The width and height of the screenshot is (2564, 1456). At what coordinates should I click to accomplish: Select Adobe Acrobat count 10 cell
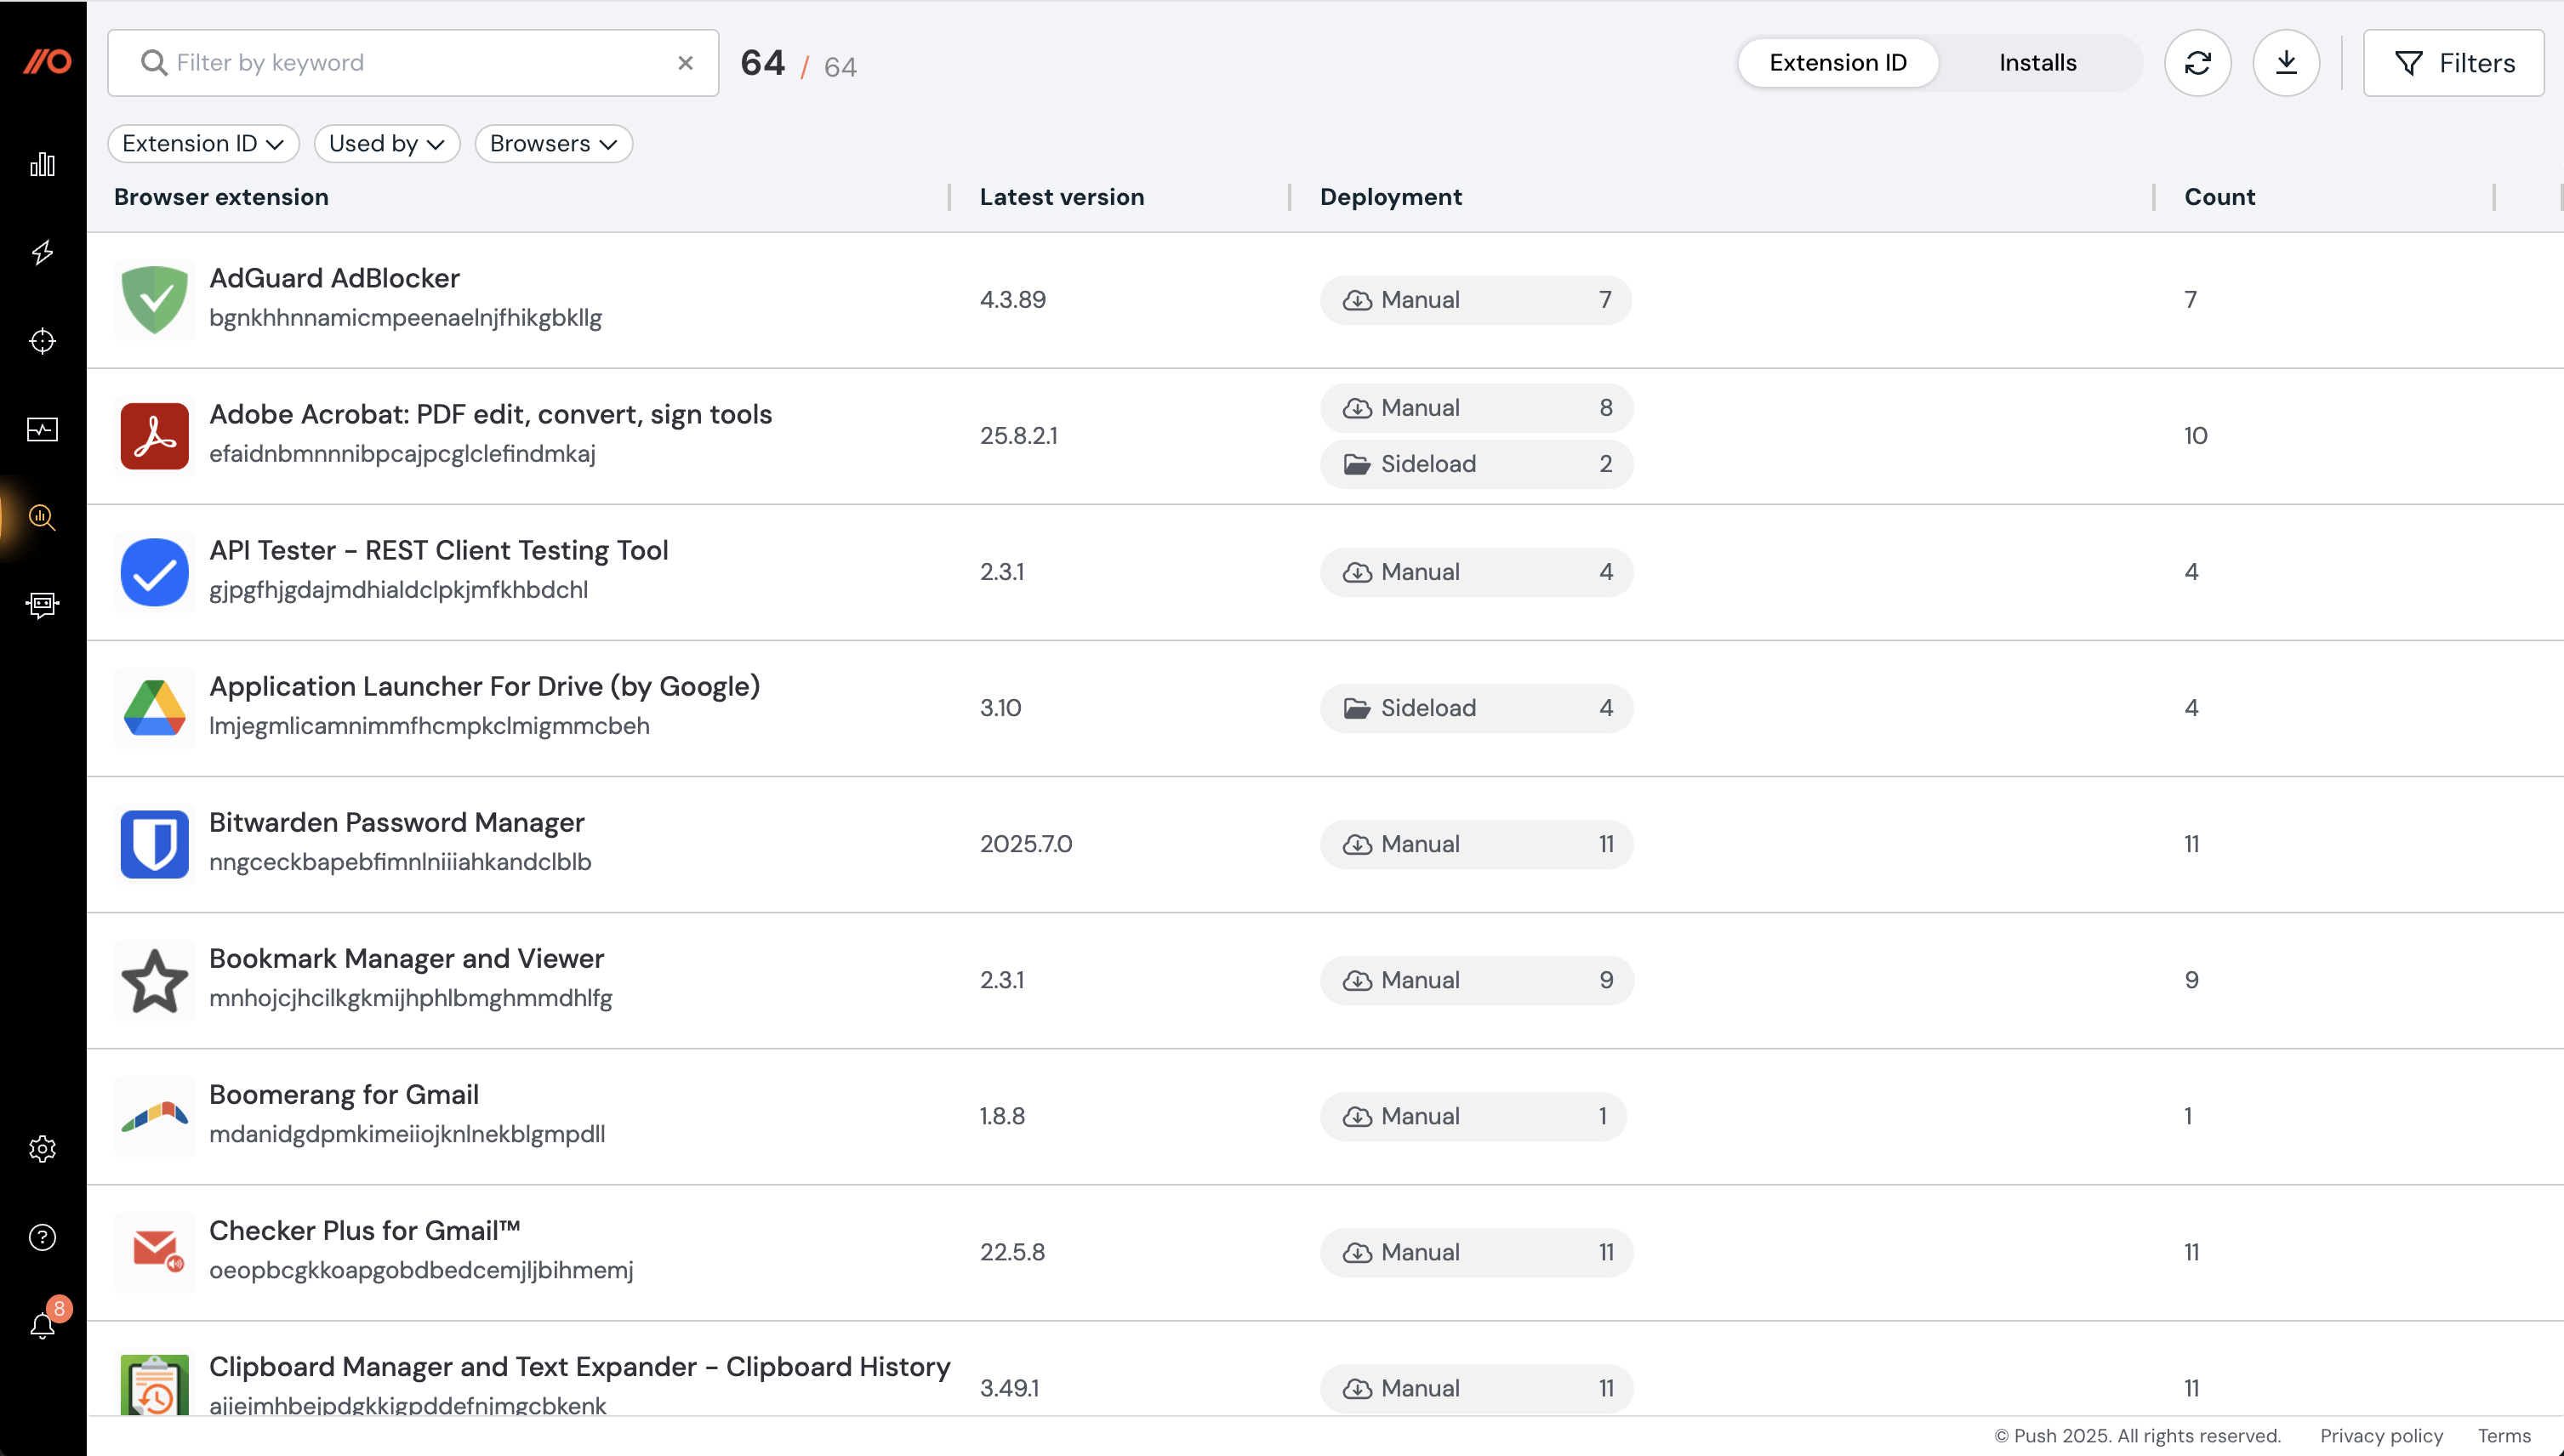[2195, 436]
